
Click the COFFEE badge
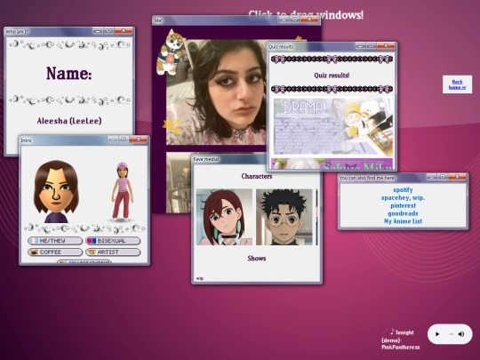(x=55, y=252)
